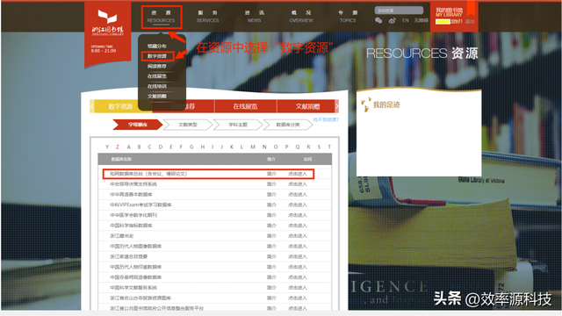
Task: Click the 退出 logout link
Action: [x=470, y=21]
